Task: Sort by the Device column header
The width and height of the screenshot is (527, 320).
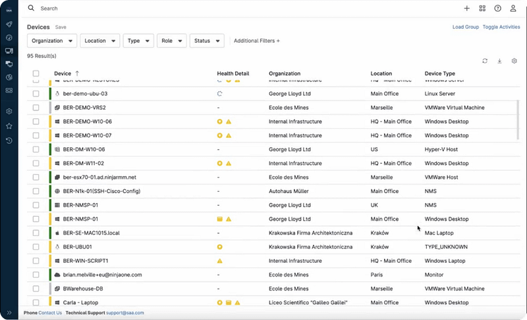Action: [63, 74]
